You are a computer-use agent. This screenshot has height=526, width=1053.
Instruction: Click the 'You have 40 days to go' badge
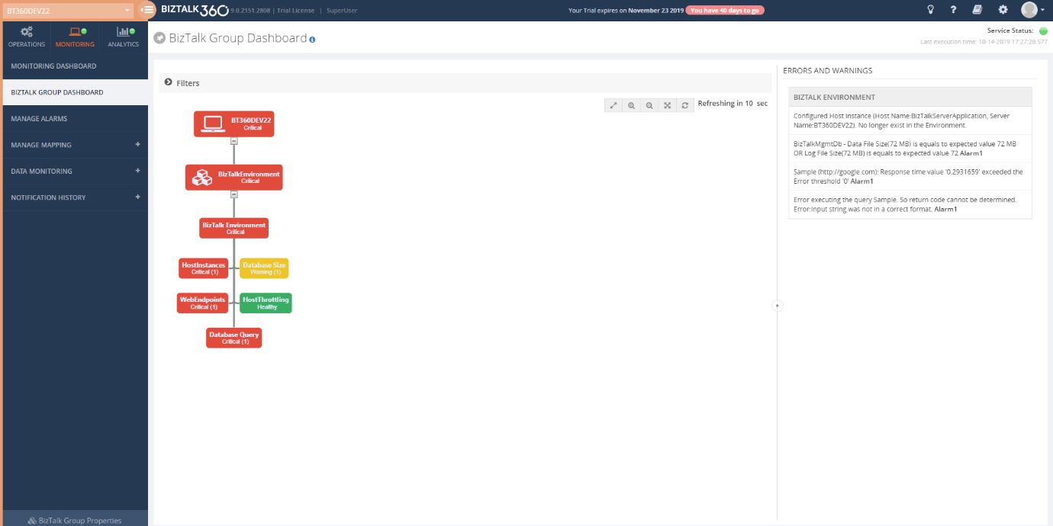pos(723,11)
